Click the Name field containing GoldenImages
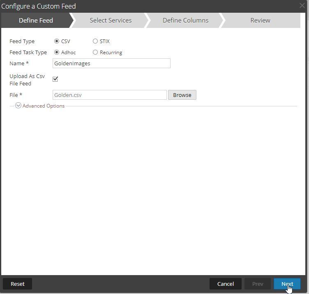 coord(111,63)
